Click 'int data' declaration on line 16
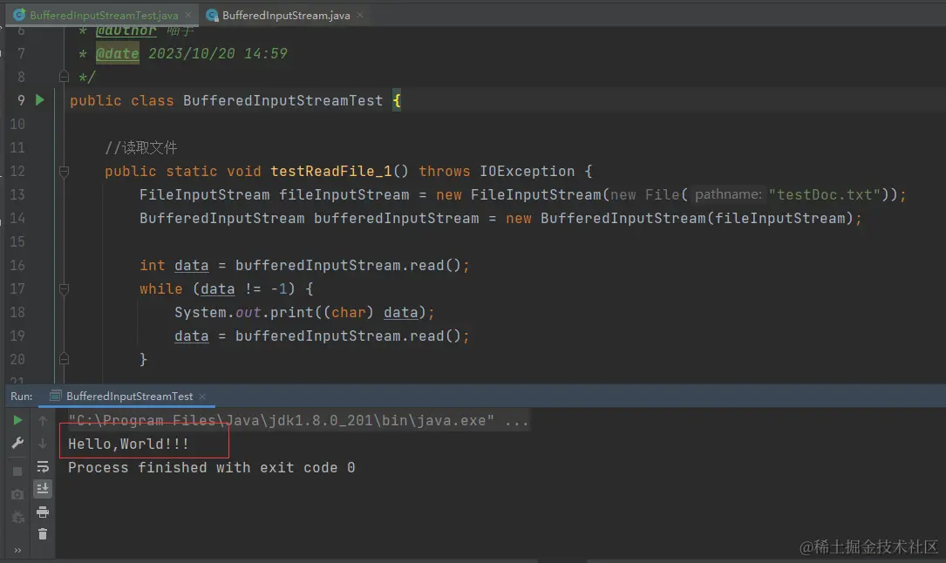Image resolution: width=946 pixels, height=563 pixels. click(x=174, y=265)
